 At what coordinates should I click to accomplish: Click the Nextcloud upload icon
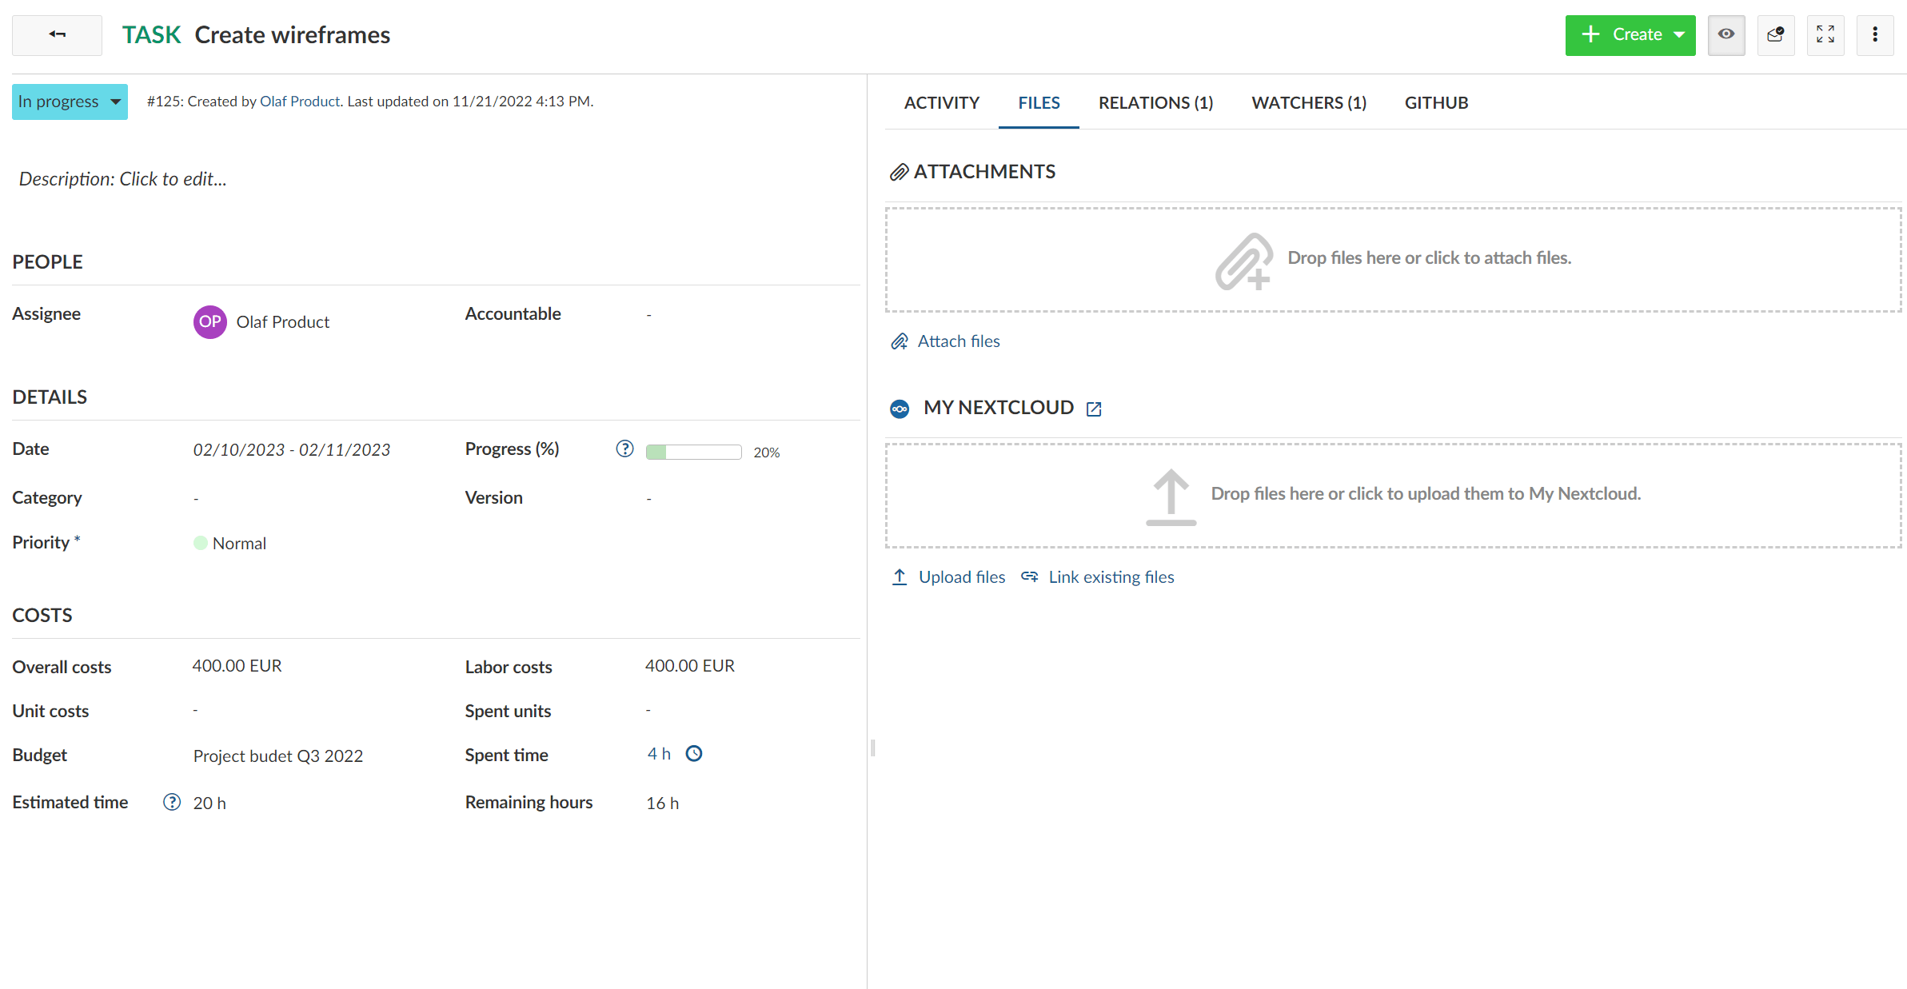tap(1169, 492)
